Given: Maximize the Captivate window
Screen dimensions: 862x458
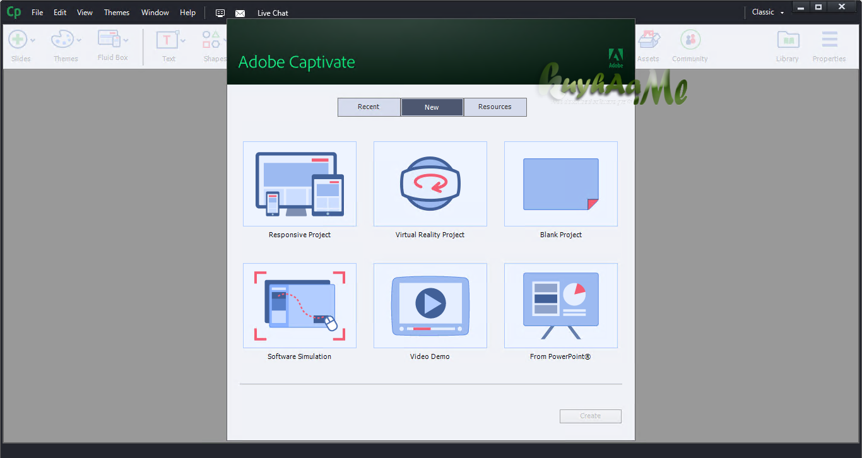Looking at the screenshot, I should click(x=818, y=8).
